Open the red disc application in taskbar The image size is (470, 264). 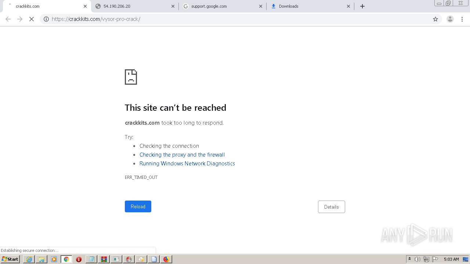coord(129,259)
